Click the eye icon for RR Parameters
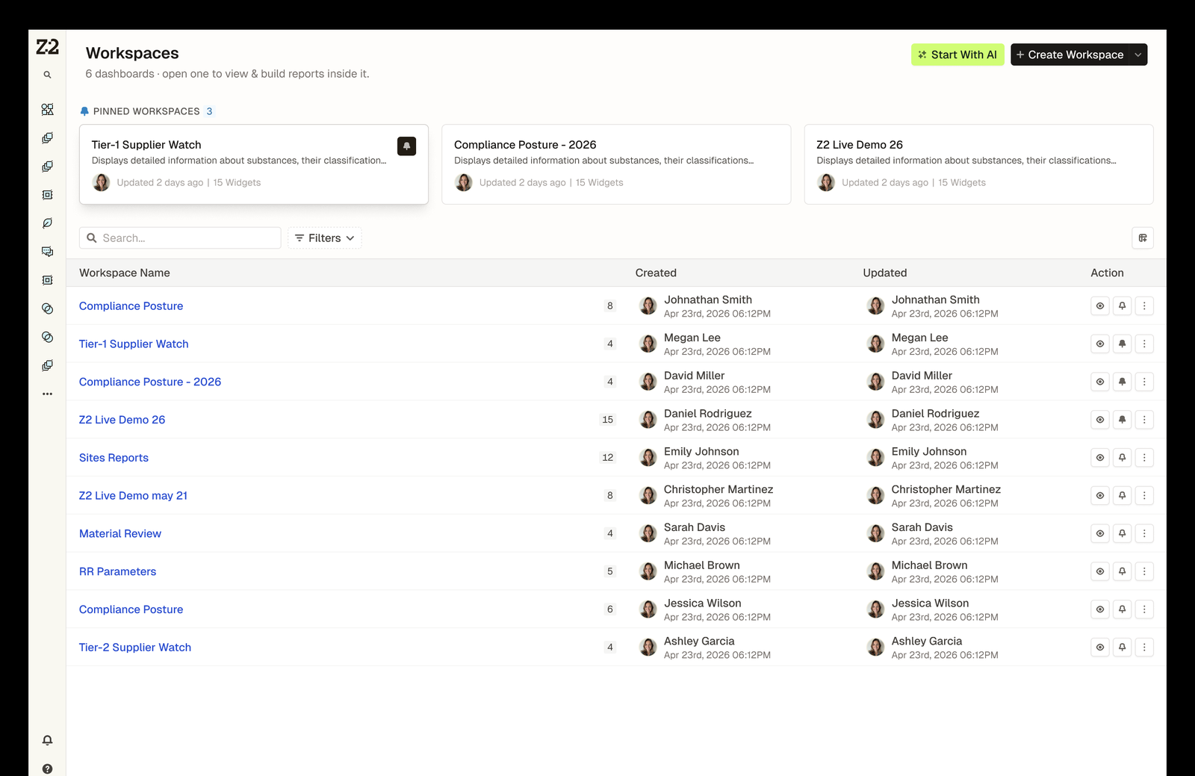 click(x=1100, y=571)
